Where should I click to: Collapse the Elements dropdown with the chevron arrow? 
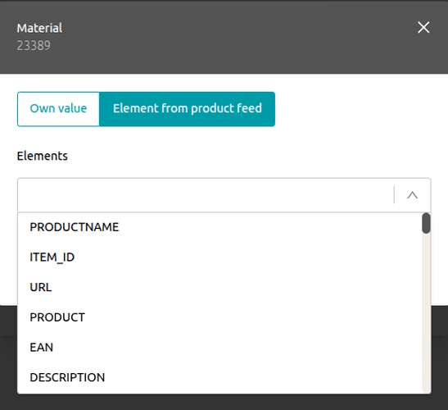tap(412, 195)
